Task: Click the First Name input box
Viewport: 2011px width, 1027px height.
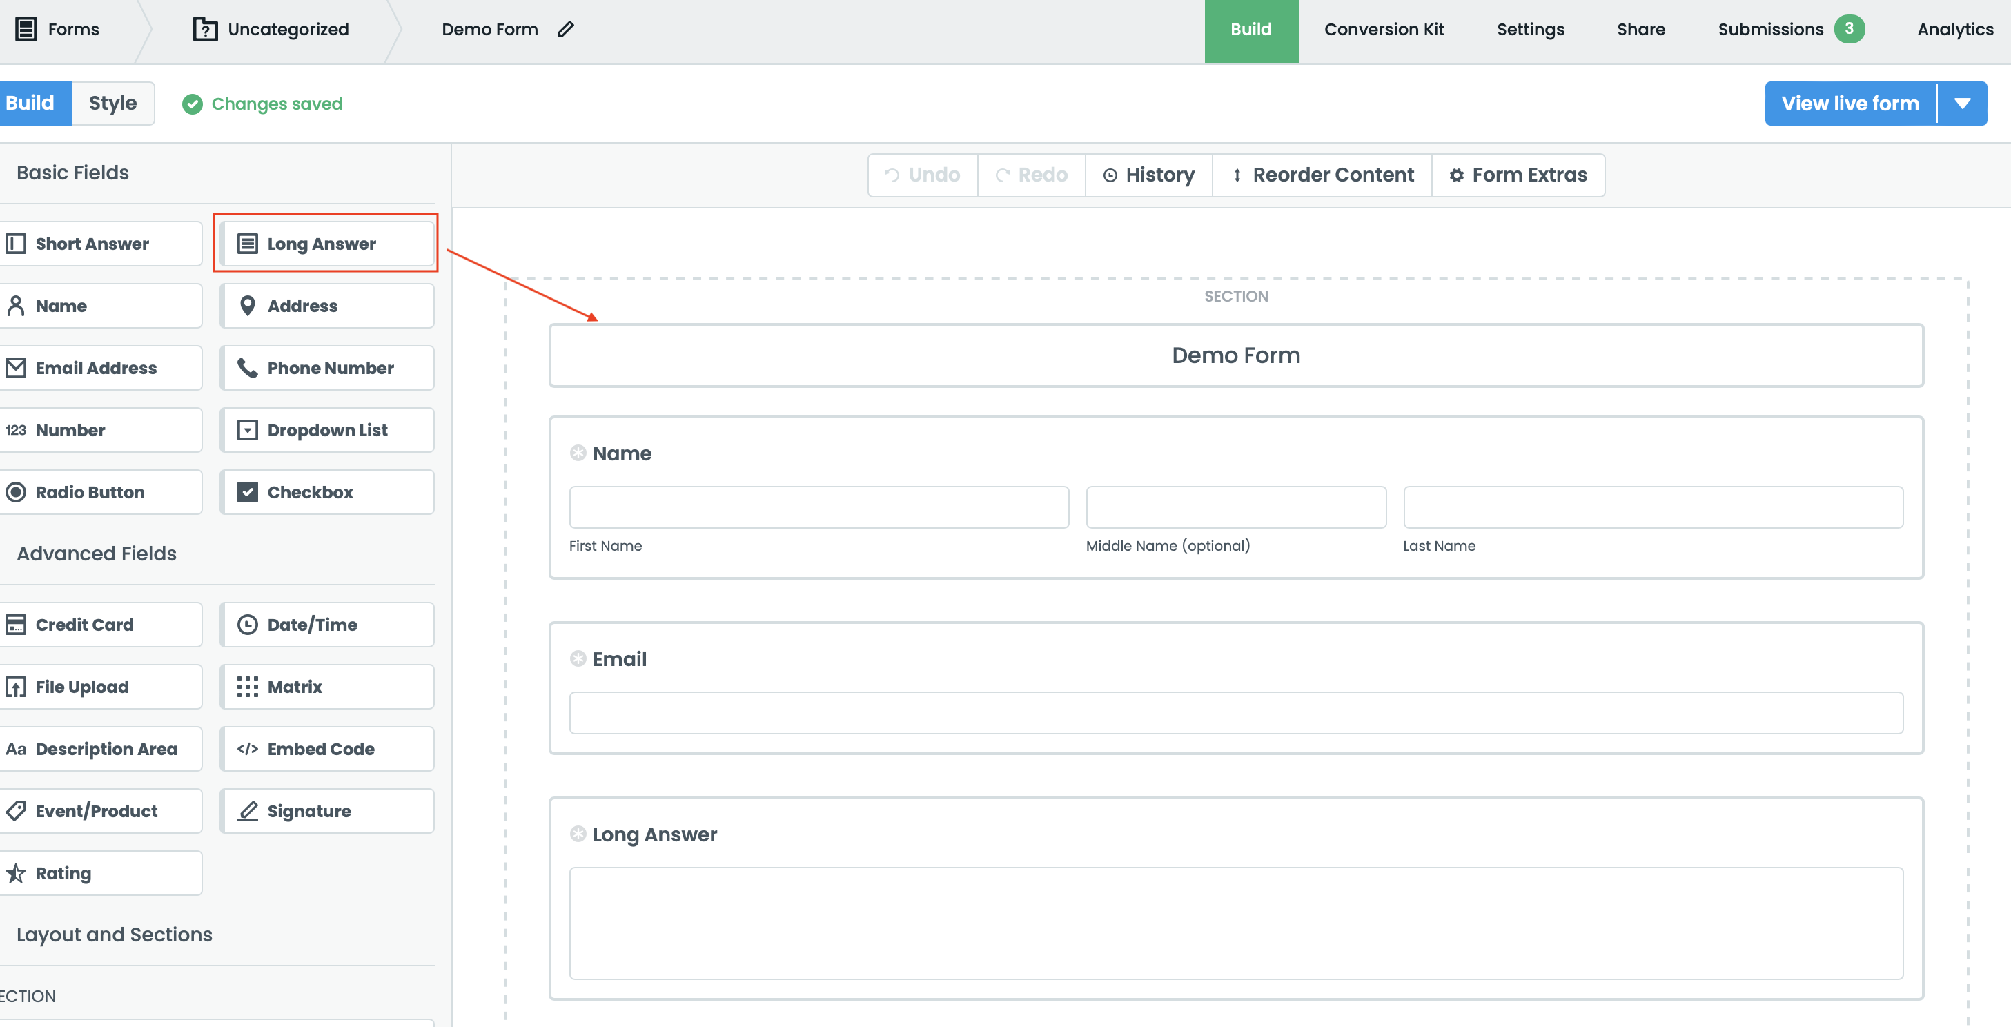Action: [818, 507]
